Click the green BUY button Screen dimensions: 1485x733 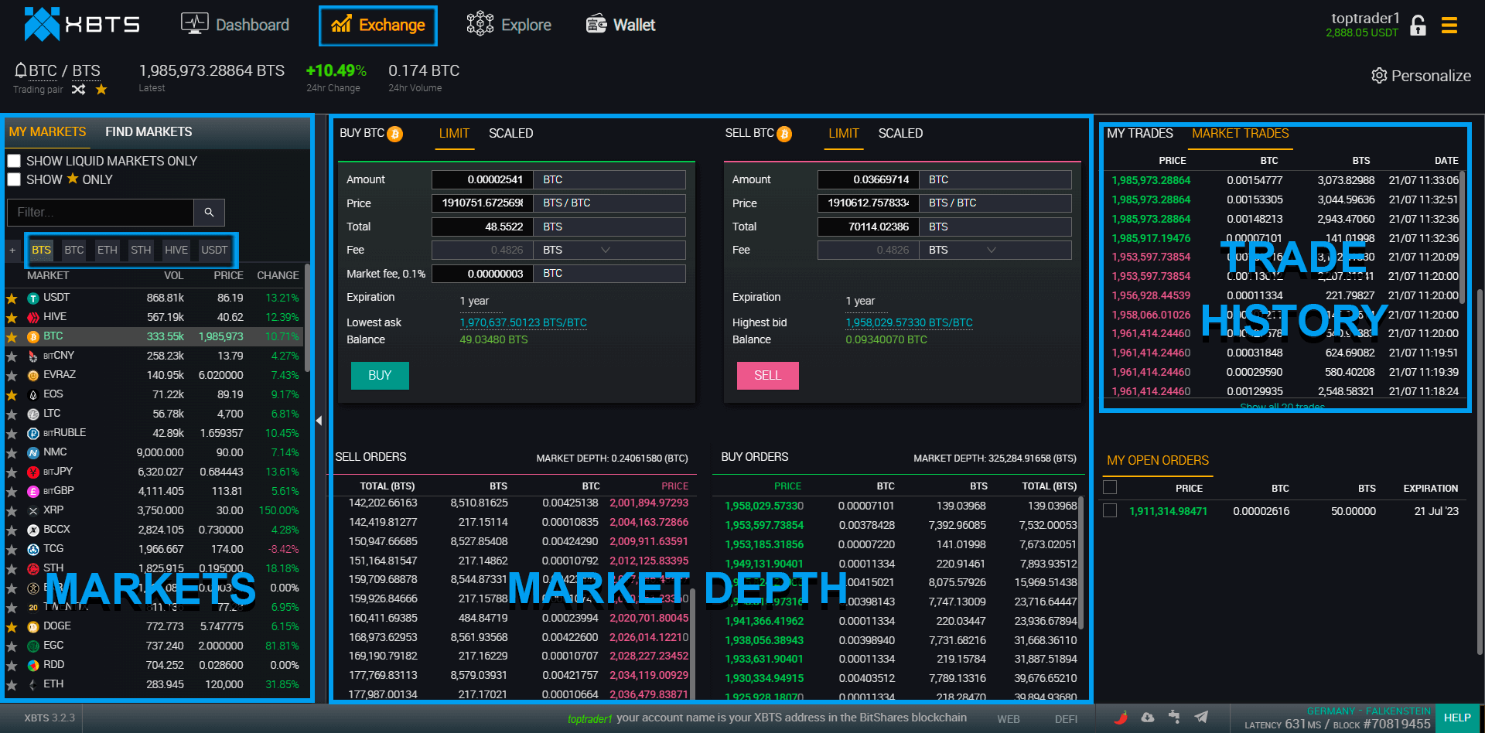click(x=380, y=376)
